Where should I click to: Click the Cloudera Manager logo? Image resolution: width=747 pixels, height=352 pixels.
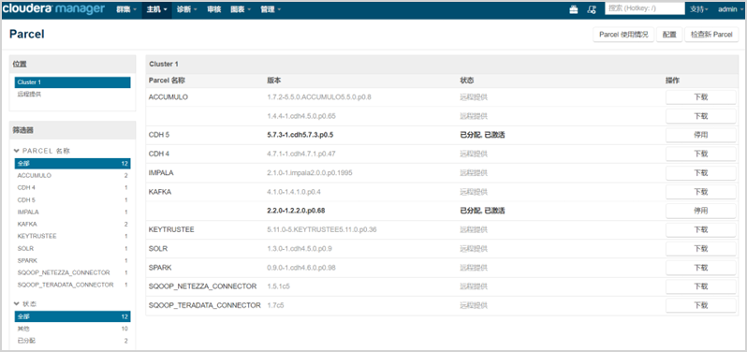point(53,9)
